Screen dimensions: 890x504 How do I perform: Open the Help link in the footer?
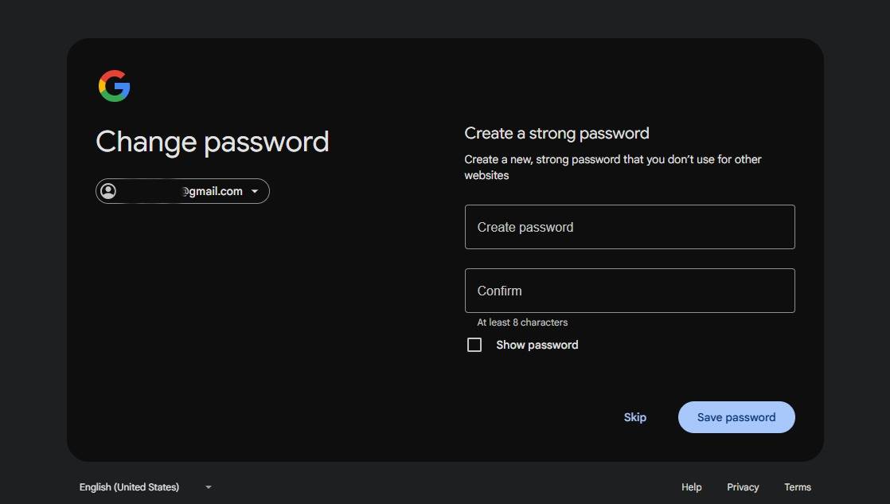click(691, 487)
